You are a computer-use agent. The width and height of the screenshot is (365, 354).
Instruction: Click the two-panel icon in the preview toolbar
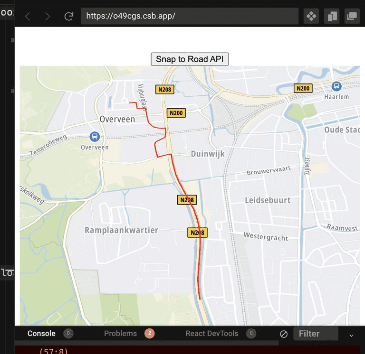coord(332,16)
